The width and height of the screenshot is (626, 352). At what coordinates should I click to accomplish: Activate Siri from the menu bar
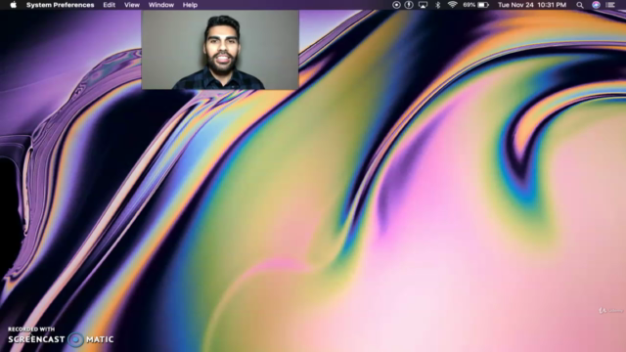click(596, 5)
